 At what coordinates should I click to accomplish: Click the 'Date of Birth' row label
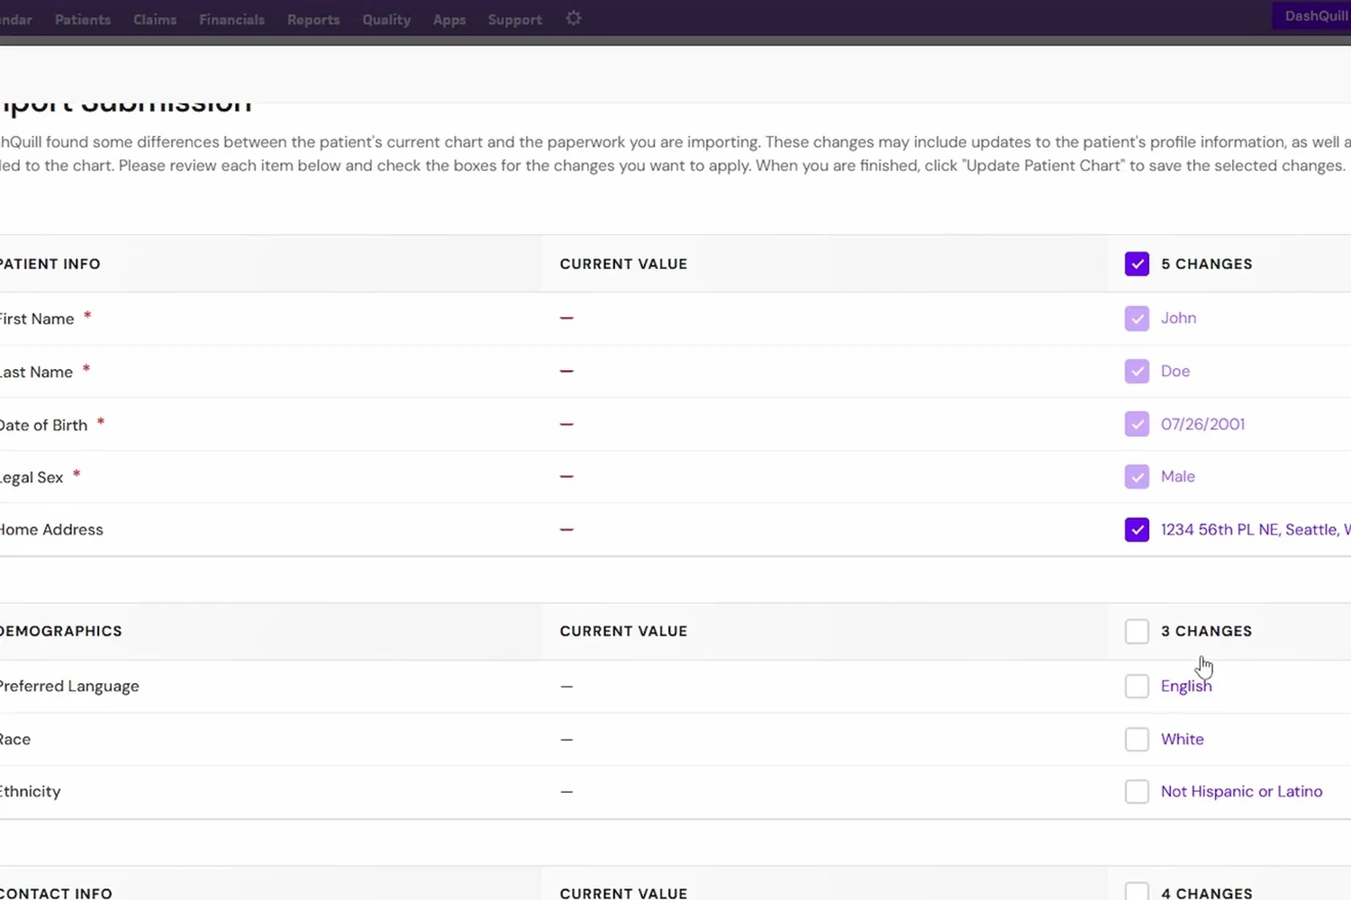click(43, 425)
